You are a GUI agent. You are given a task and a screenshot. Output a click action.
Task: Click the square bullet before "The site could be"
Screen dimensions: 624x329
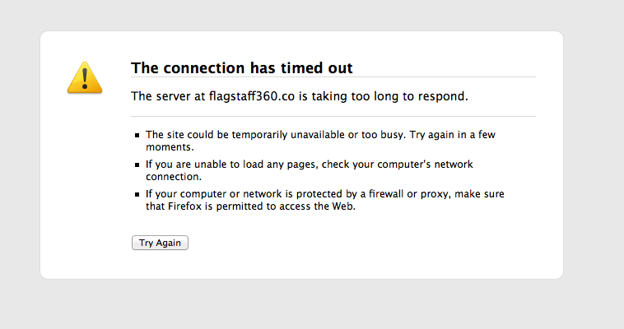coord(137,135)
